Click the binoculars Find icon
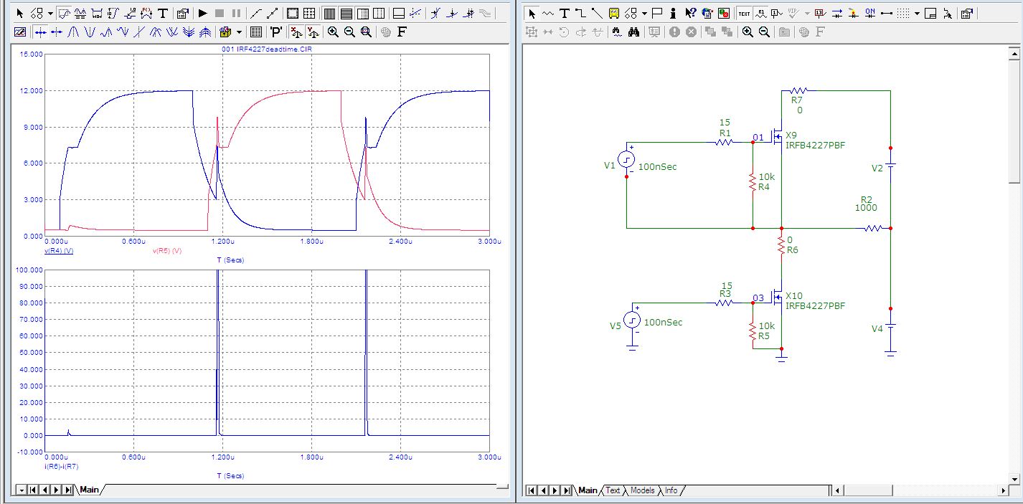 633,32
